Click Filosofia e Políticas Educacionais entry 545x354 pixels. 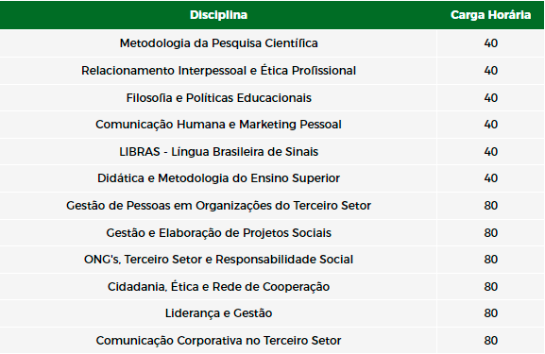coord(218,98)
